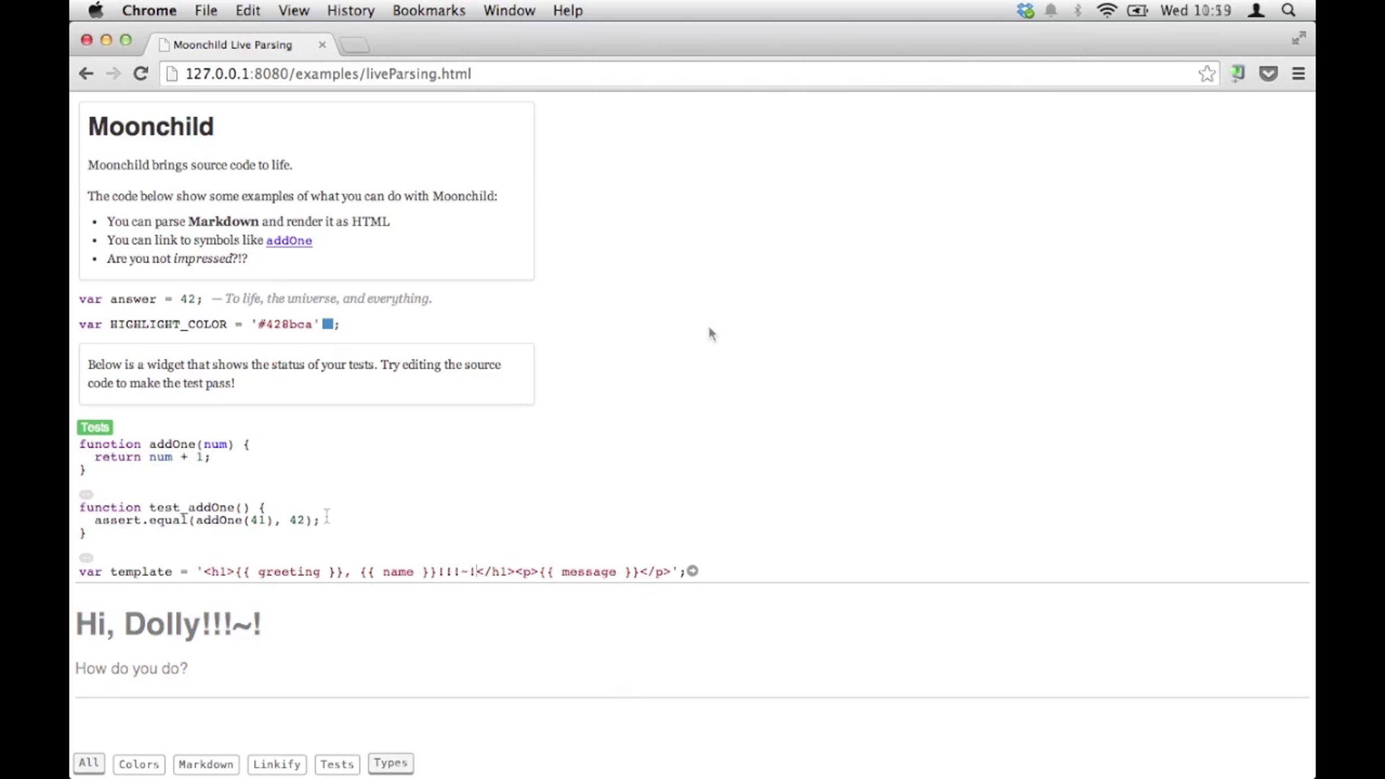This screenshot has height=779, width=1385.
Task: Click the 'Hi, Dolly!!!~!' rendered heading
Action: [169, 624]
